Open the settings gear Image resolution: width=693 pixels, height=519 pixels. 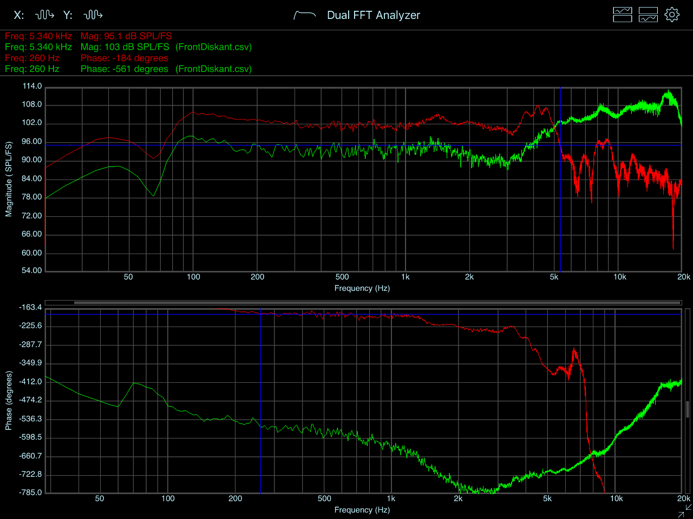(x=672, y=15)
